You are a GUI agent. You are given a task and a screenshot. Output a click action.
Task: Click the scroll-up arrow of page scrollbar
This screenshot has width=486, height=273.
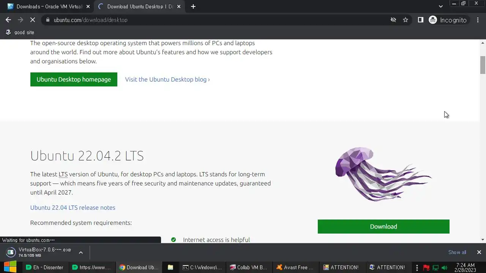483,43
